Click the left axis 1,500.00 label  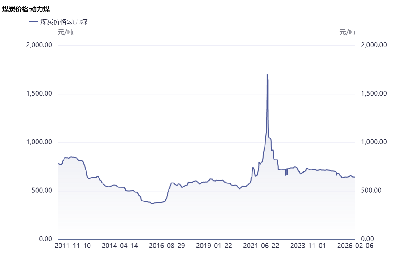point(39,94)
